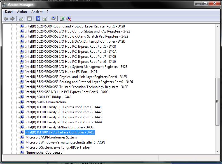Click device icon of PCI Express Root Port 1 - 3408

click(22, 47)
